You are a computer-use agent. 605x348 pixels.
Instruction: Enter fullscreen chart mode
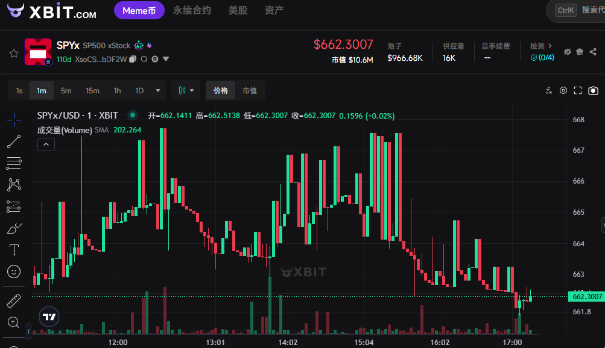tap(578, 90)
